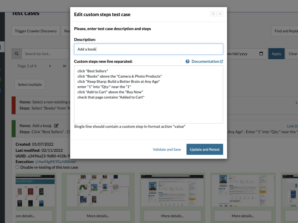Click Trigger Crawler Discovery button
The width and height of the screenshot is (298, 223).
(36, 31)
